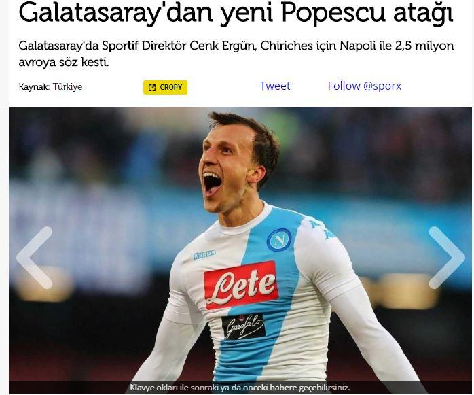
Task: Click the yellow CROPY button
Action: (x=165, y=87)
